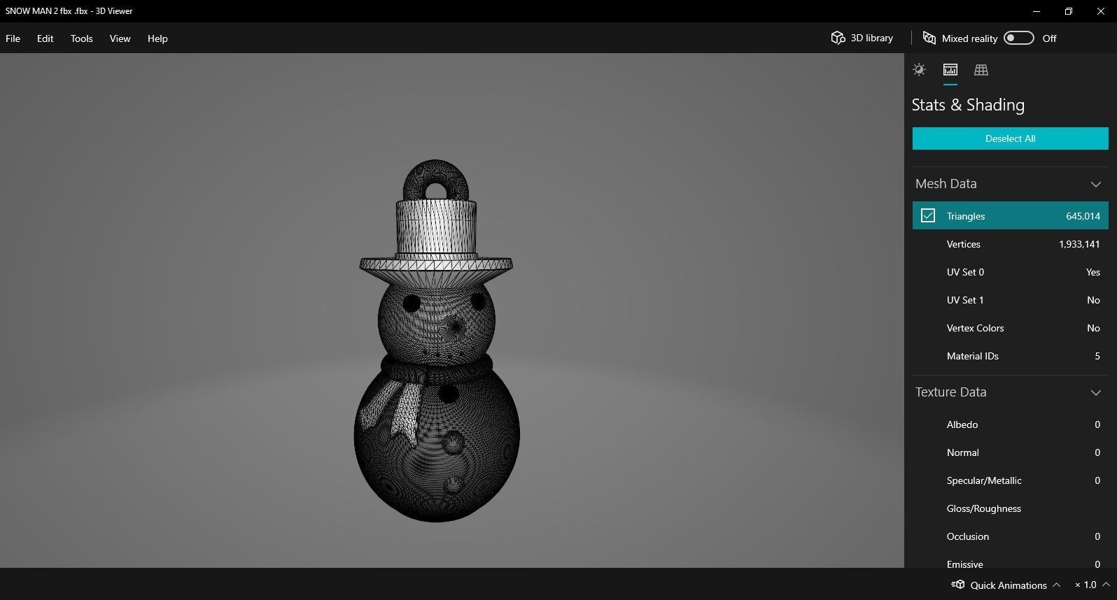Open the Tools menu
This screenshot has width=1117, height=600.
pos(81,38)
